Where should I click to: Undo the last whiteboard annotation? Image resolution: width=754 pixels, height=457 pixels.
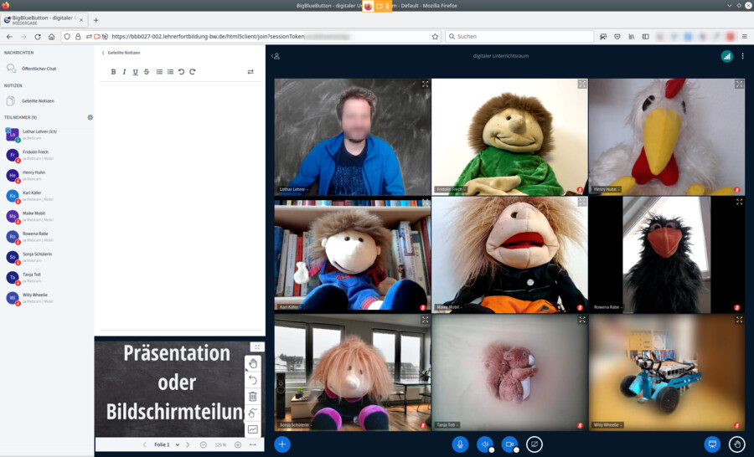[253, 380]
